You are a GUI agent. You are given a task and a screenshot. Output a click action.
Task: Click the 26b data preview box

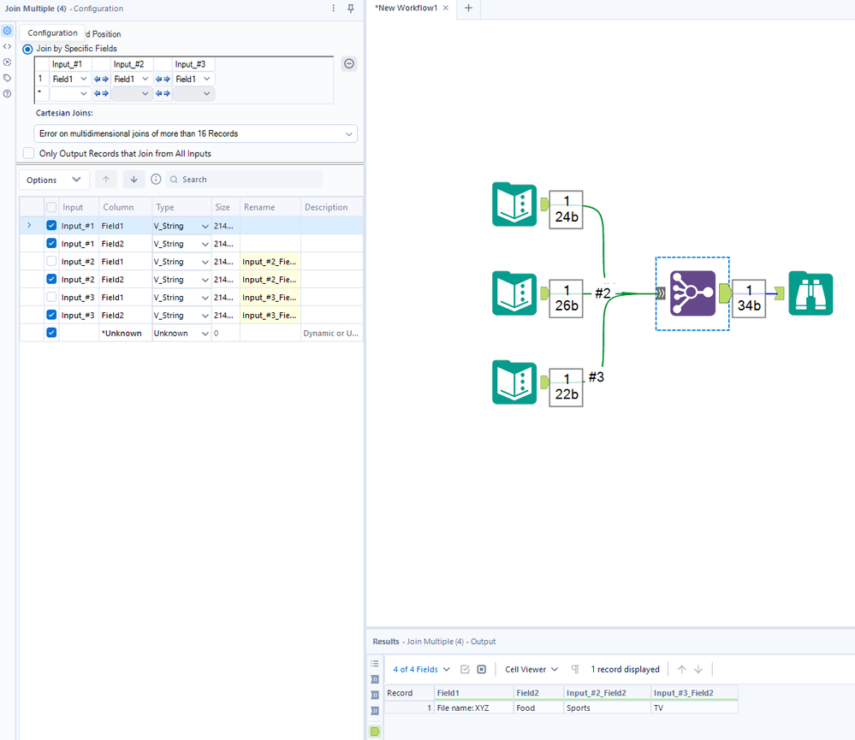(566, 299)
